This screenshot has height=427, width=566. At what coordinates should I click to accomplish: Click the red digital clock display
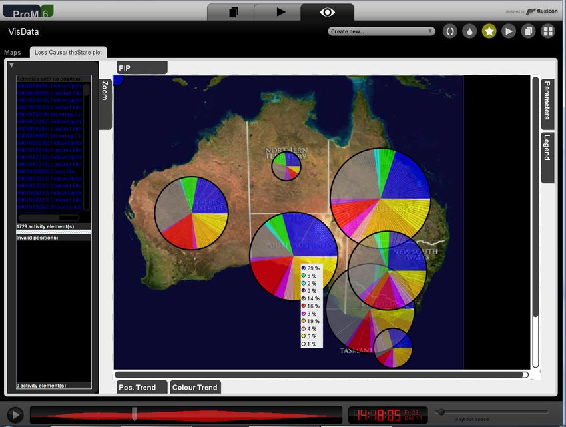tap(388, 415)
